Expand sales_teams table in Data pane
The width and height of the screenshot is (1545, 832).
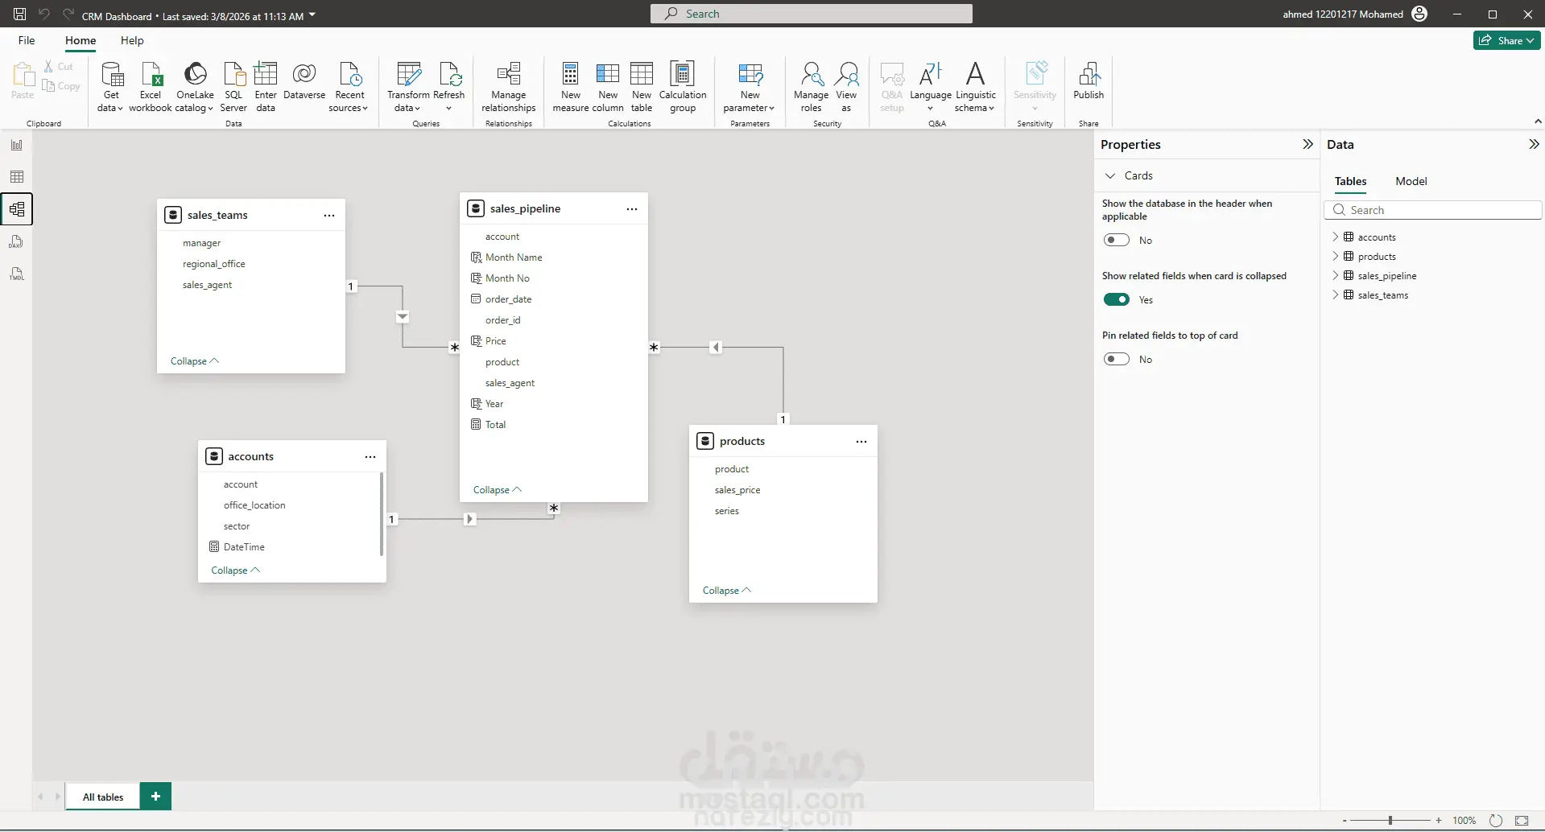coord(1336,294)
